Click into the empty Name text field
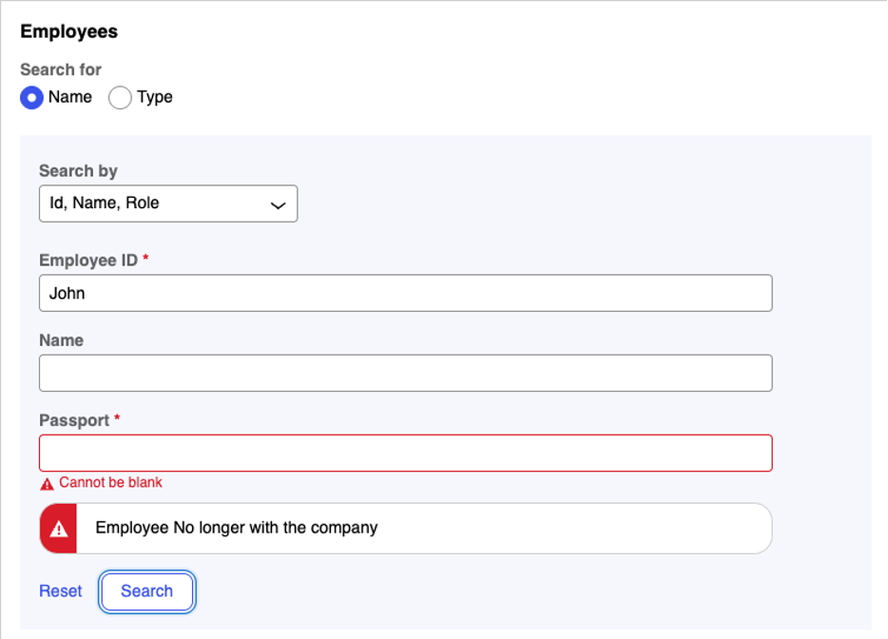The width and height of the screenshot is (888, 639). 405,373
